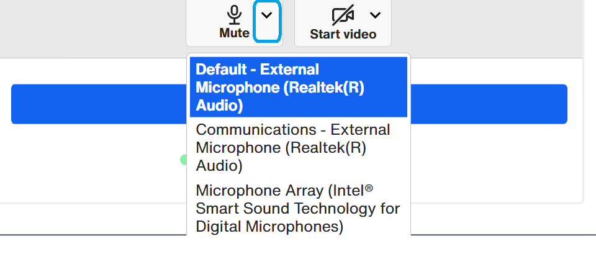The height and width of the screenshot is (254, 596).
Task: Click the Start video label
Action: 343,34
